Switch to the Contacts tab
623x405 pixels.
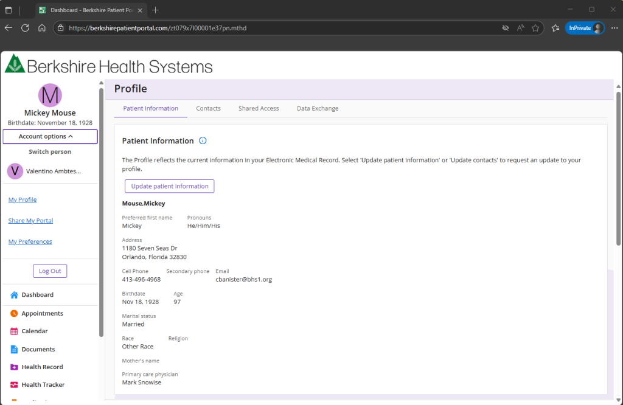(x=208, y=108)
